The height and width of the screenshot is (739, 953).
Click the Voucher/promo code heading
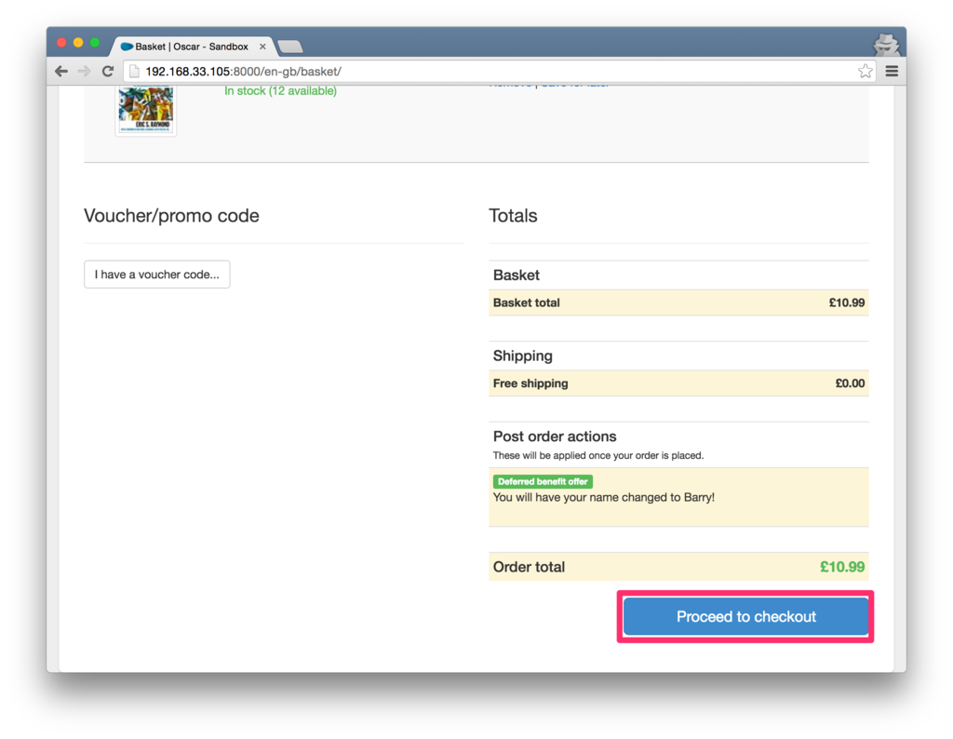[171, 216]
